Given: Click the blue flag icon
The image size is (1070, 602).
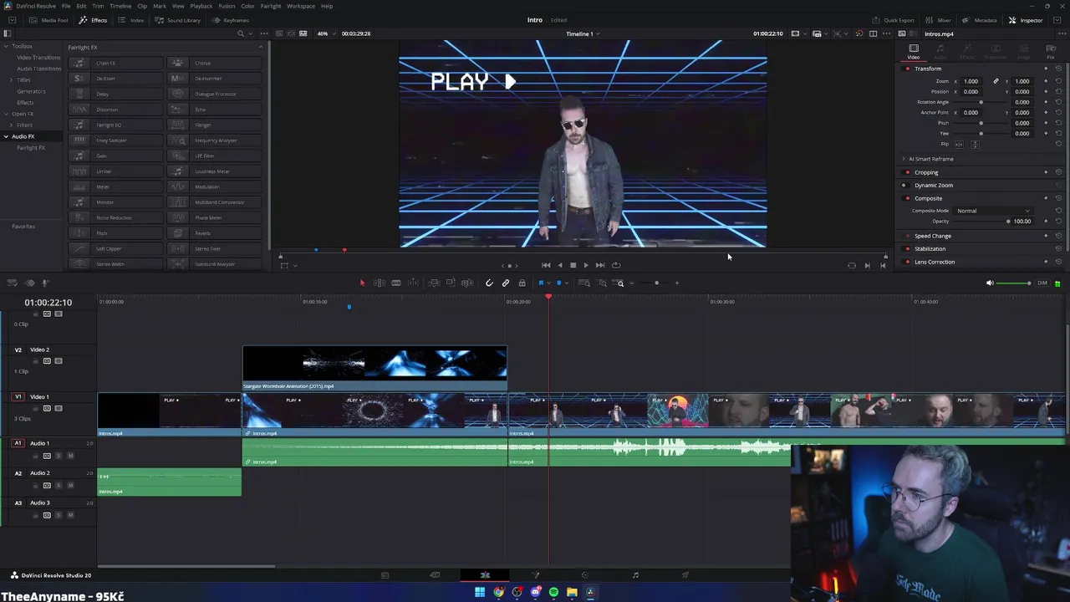Looking at the screenshot, I should click(541, 283).
